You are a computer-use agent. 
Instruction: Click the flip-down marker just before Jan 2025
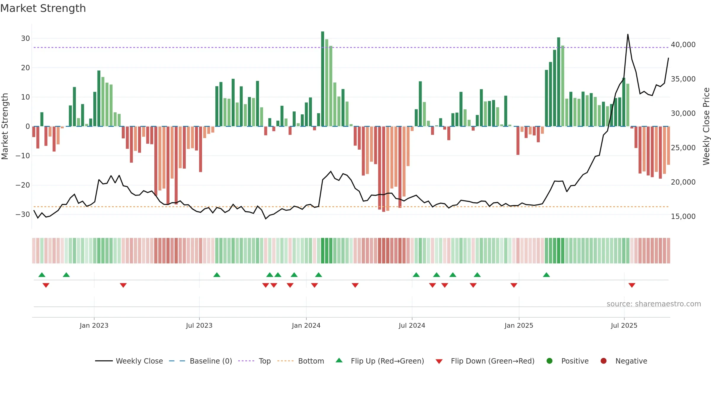click(514, 285)
